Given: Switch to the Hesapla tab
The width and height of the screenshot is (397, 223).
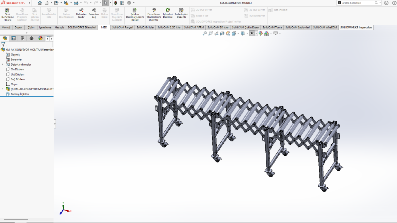Looking at the screenshot, I should pyautogui.click(x=60, y=27).
